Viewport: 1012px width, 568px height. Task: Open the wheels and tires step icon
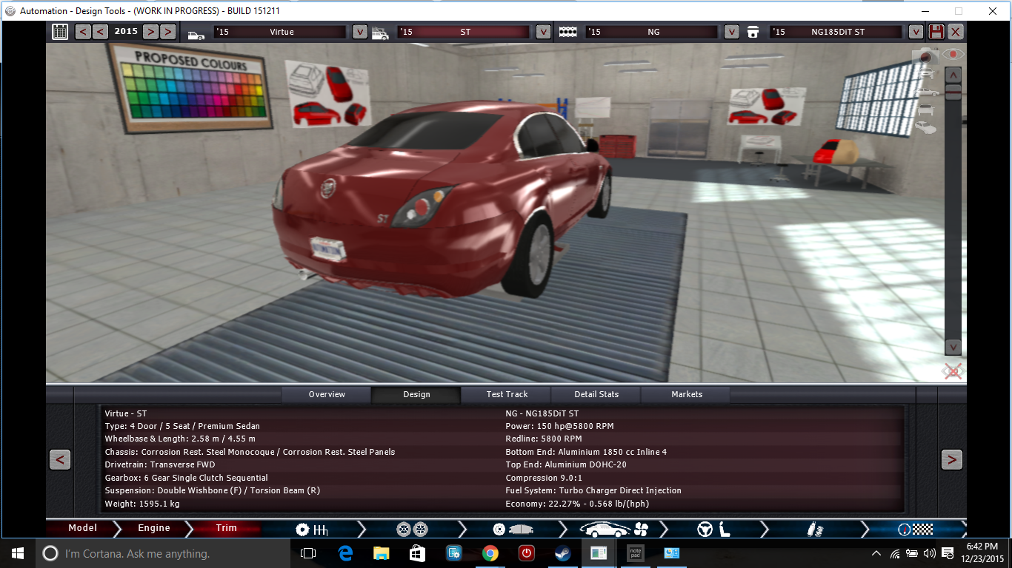(x=412, y=530)
